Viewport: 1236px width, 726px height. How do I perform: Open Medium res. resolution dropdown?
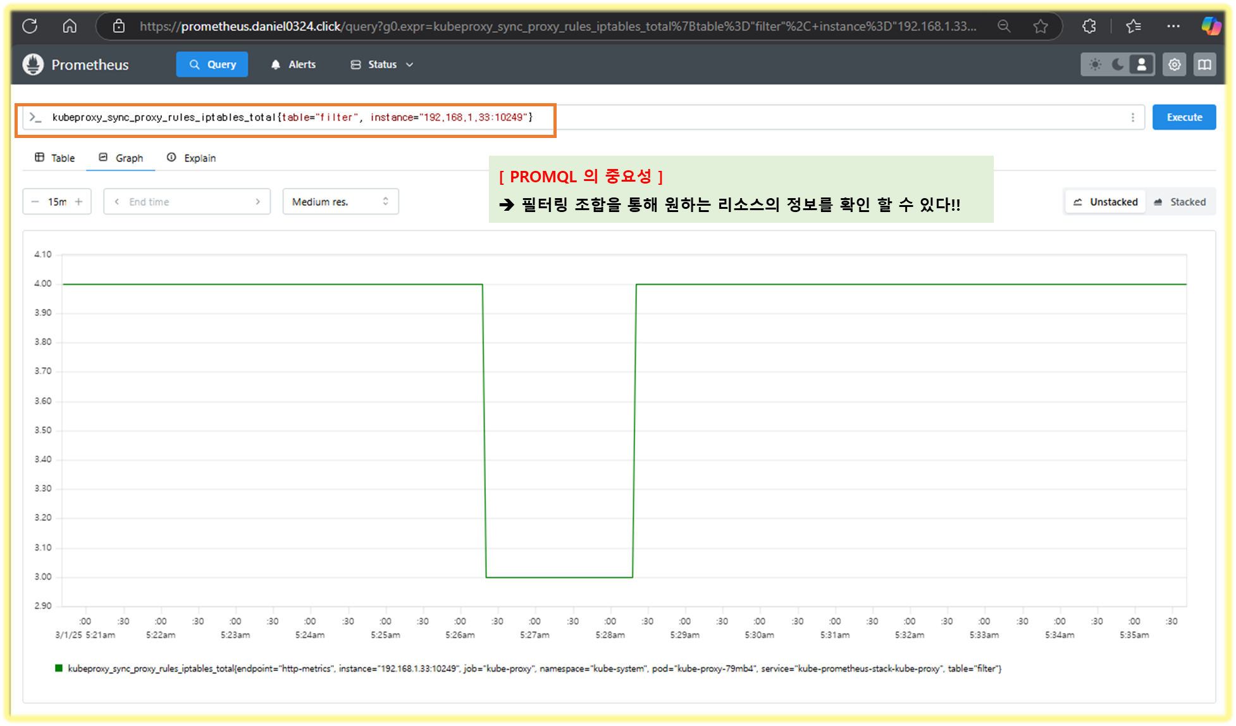pyautogui.click(x=340, y=202)
